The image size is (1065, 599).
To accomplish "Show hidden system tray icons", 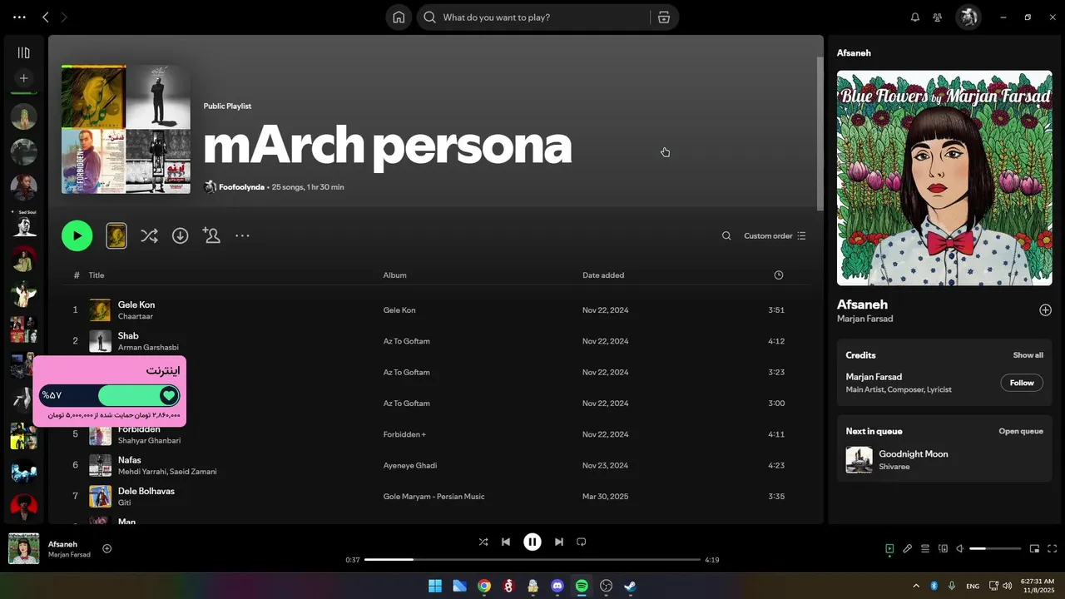I will (916, 586).
